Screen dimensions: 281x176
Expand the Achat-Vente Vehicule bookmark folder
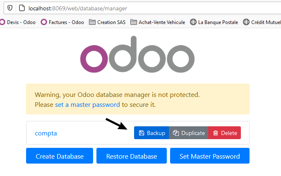point(158,22)
